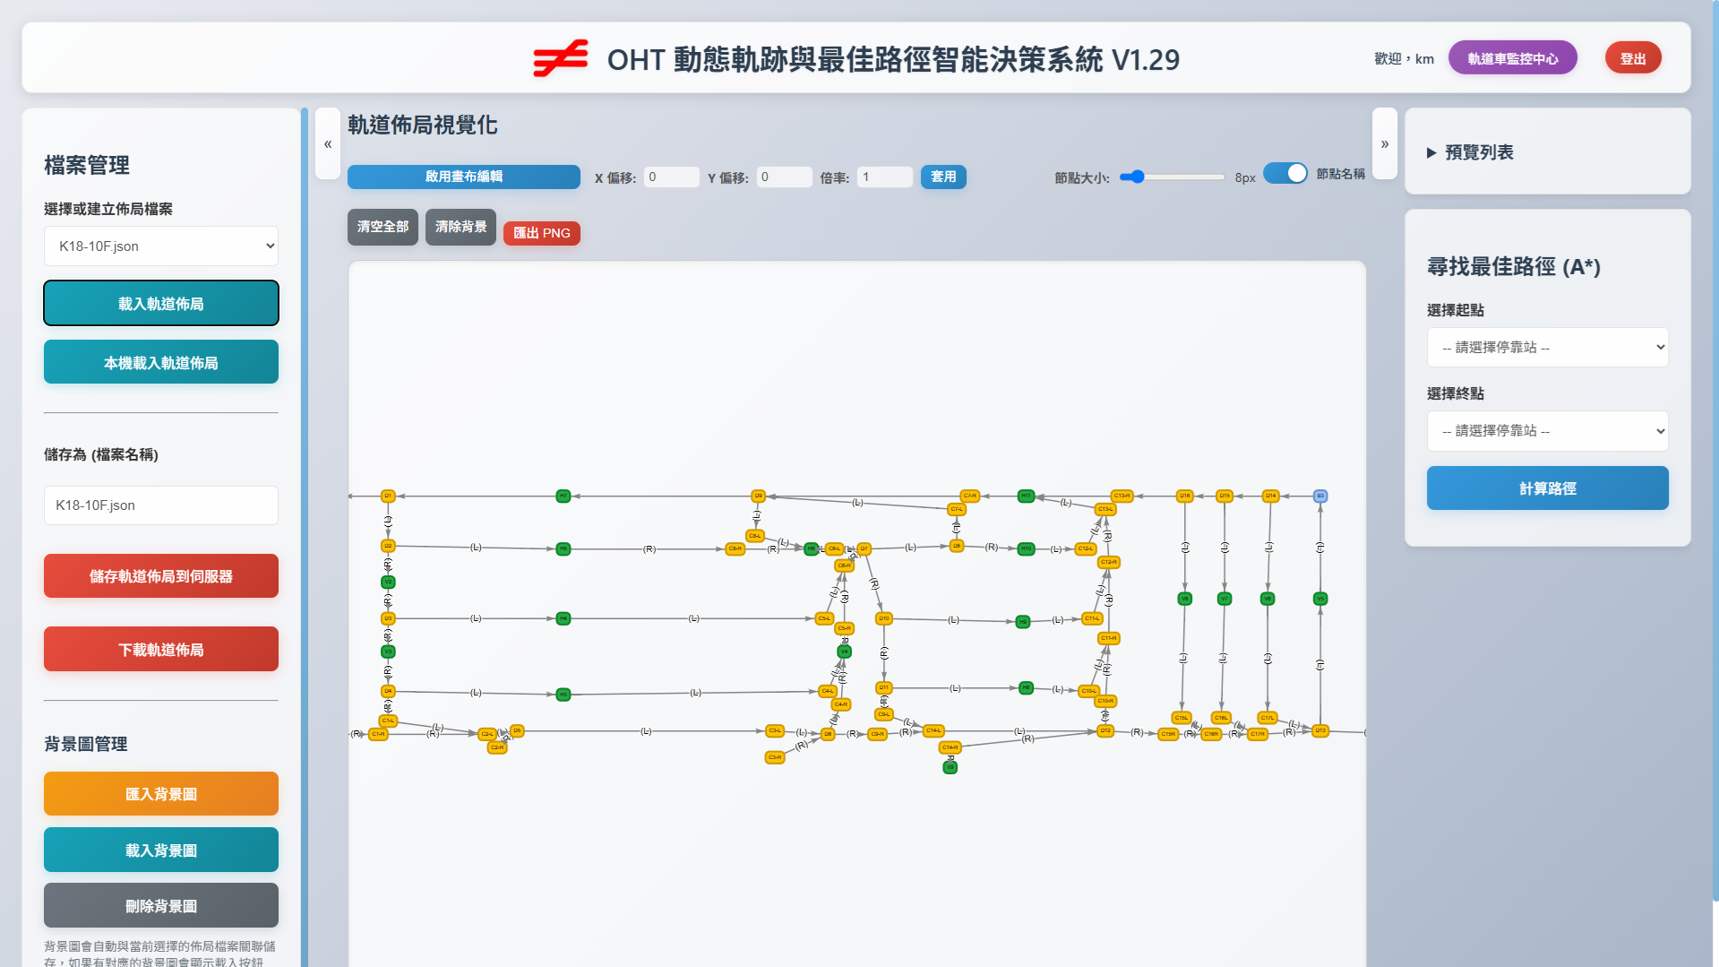Screen dimensions: 1719x967
Task: Click 套用 apply button
Action: [x=943, y=177]
